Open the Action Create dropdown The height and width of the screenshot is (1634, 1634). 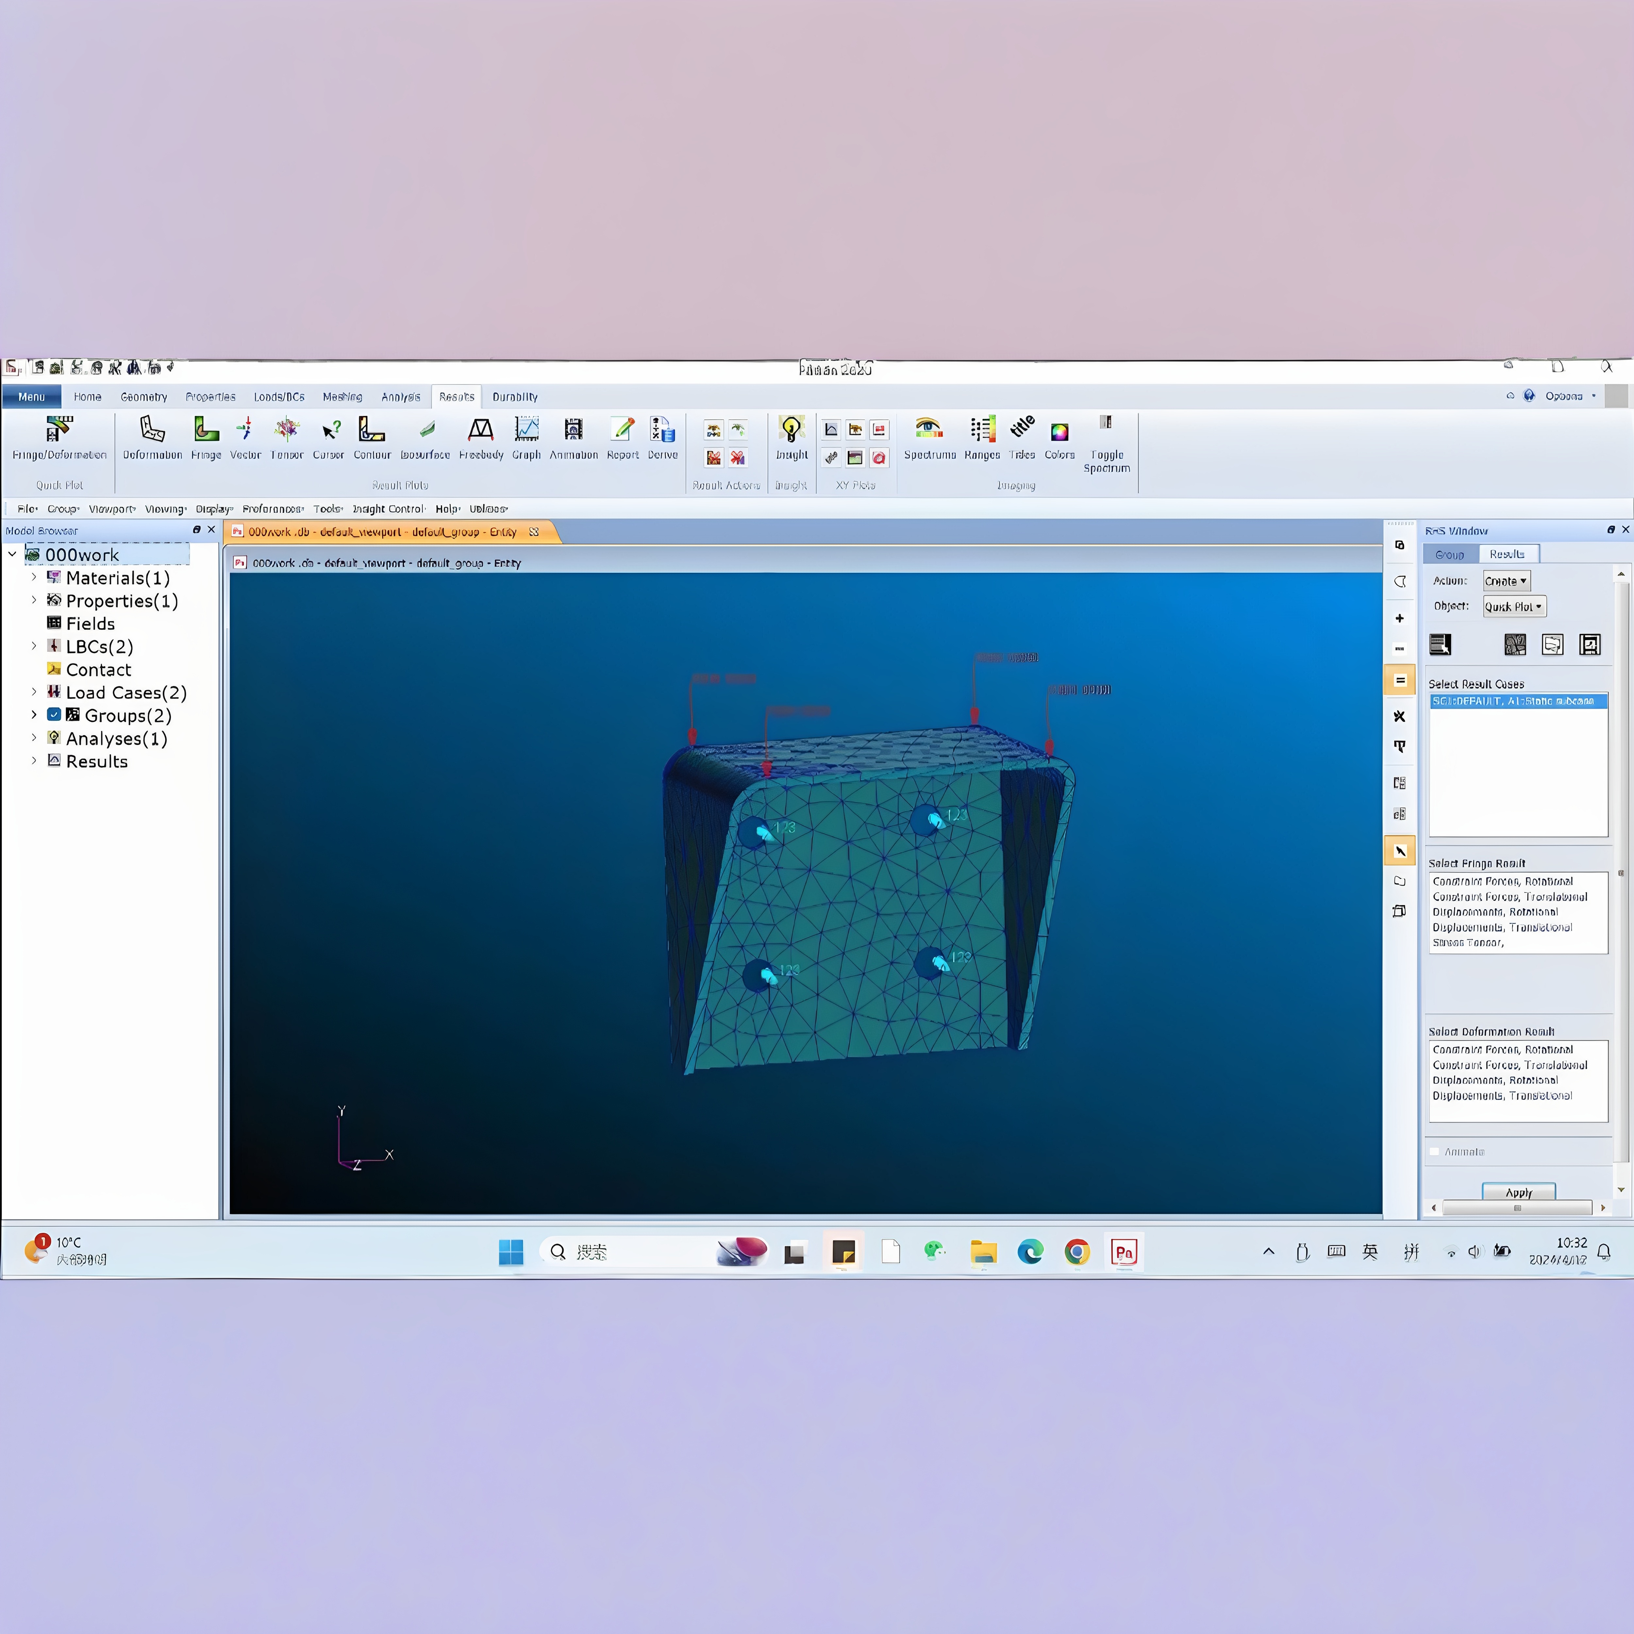coord(1506,581)
